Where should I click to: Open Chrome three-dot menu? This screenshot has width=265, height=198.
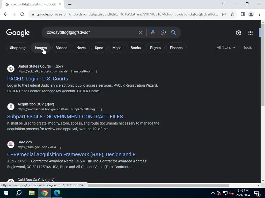[259, 14]
